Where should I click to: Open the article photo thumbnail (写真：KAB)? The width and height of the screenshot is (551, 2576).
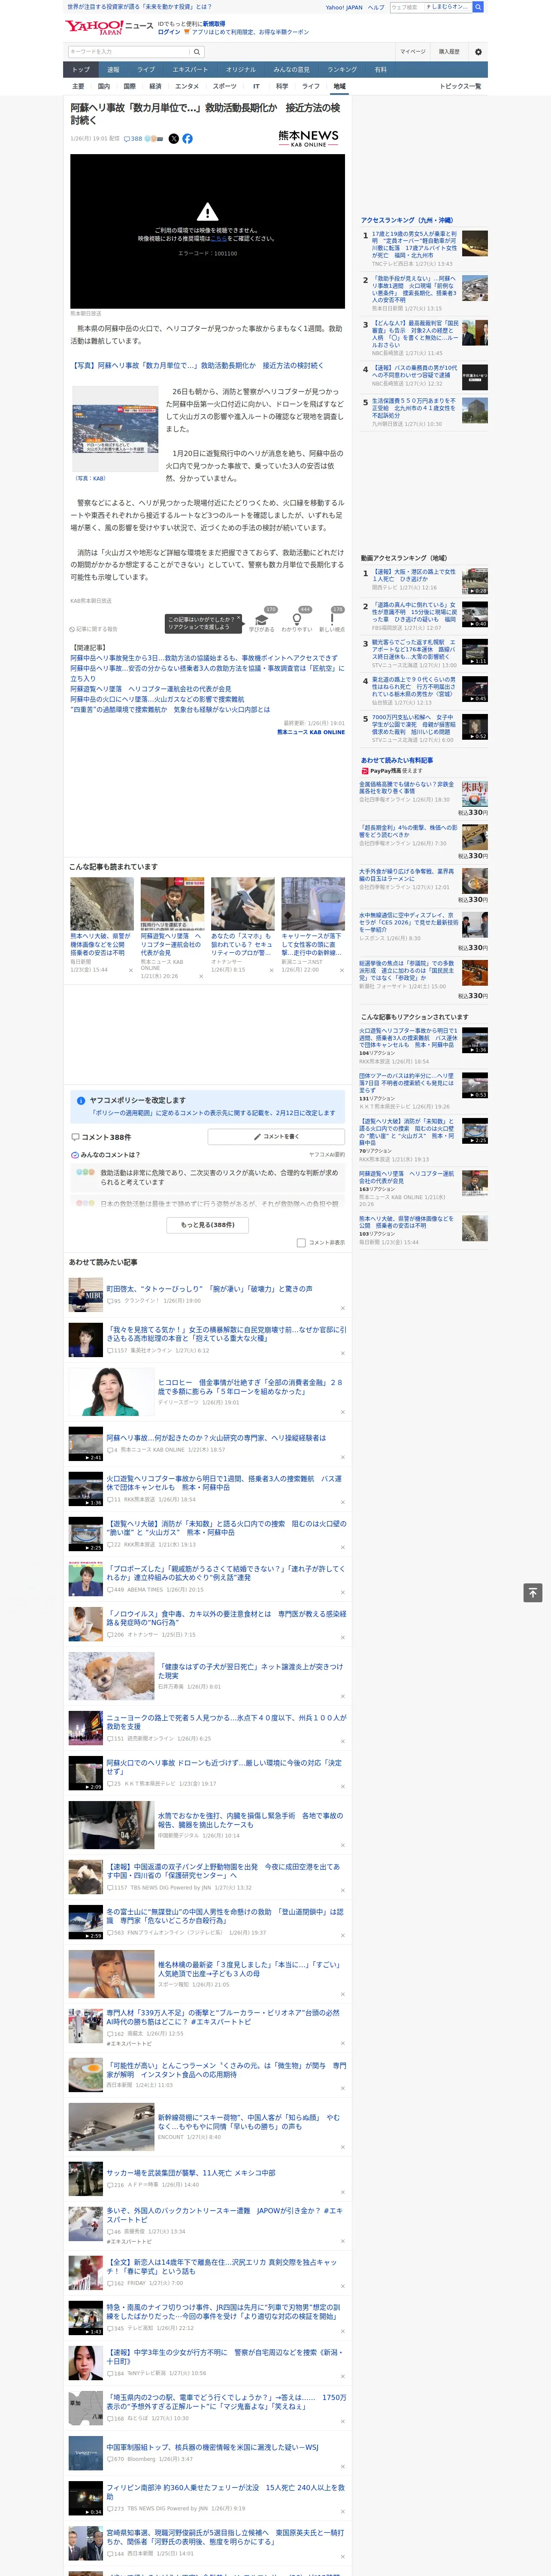[115, 431]
